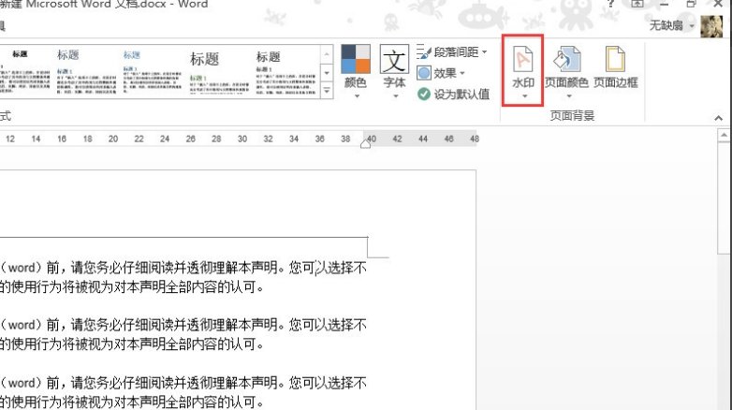Click in first paragraph text line
732x410 pixels.
[x=183, y=268]
